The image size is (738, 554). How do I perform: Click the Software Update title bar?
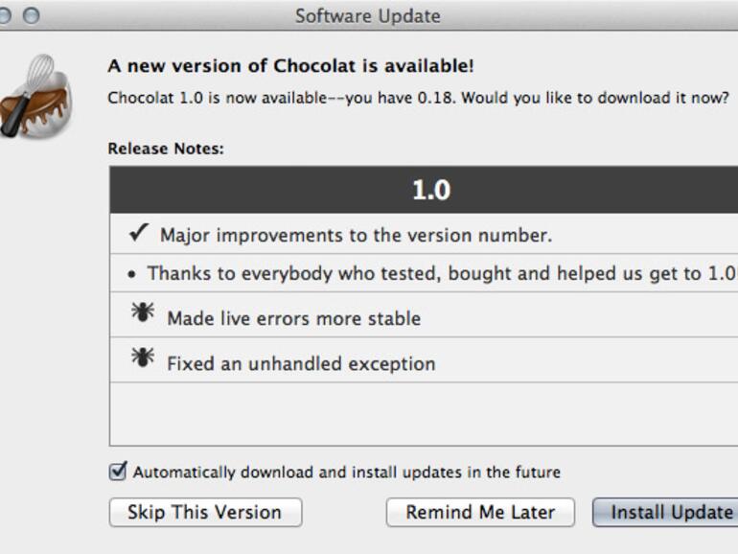click(367, 15)
